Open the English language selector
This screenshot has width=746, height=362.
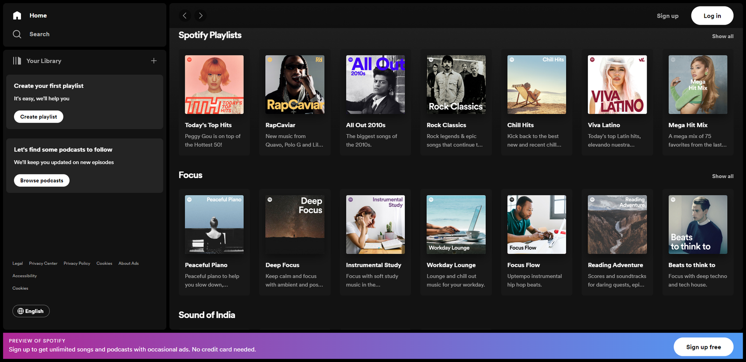coord(31,311)
